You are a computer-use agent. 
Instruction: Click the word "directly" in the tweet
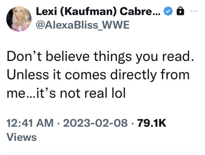pos(134,75)
